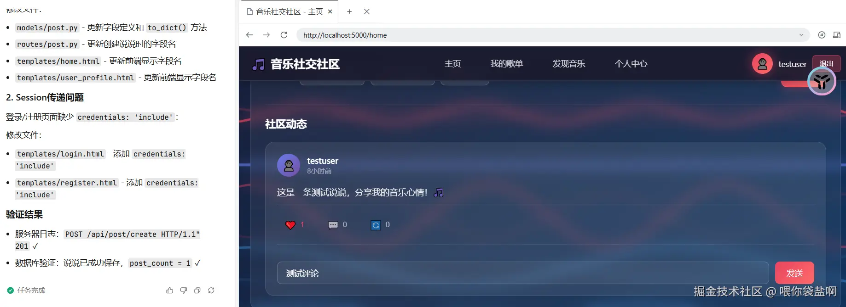Viewport: 846px width, 307px height.
Task: Click the 任务完成 status indicator
Action: pos(26,290)
